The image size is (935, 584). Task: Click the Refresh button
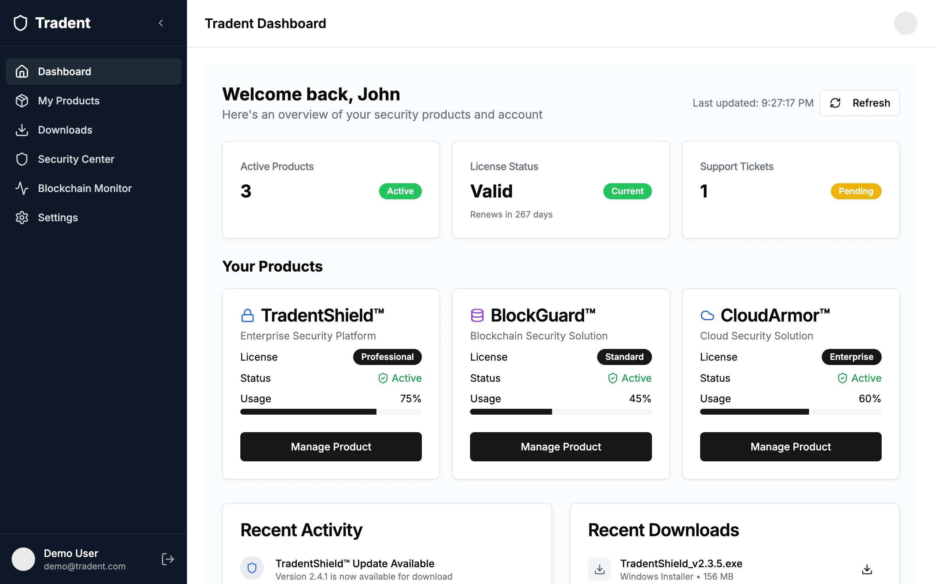click(859, 103)
